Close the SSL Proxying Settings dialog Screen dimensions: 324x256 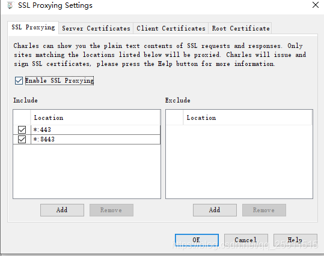(316, 5)
